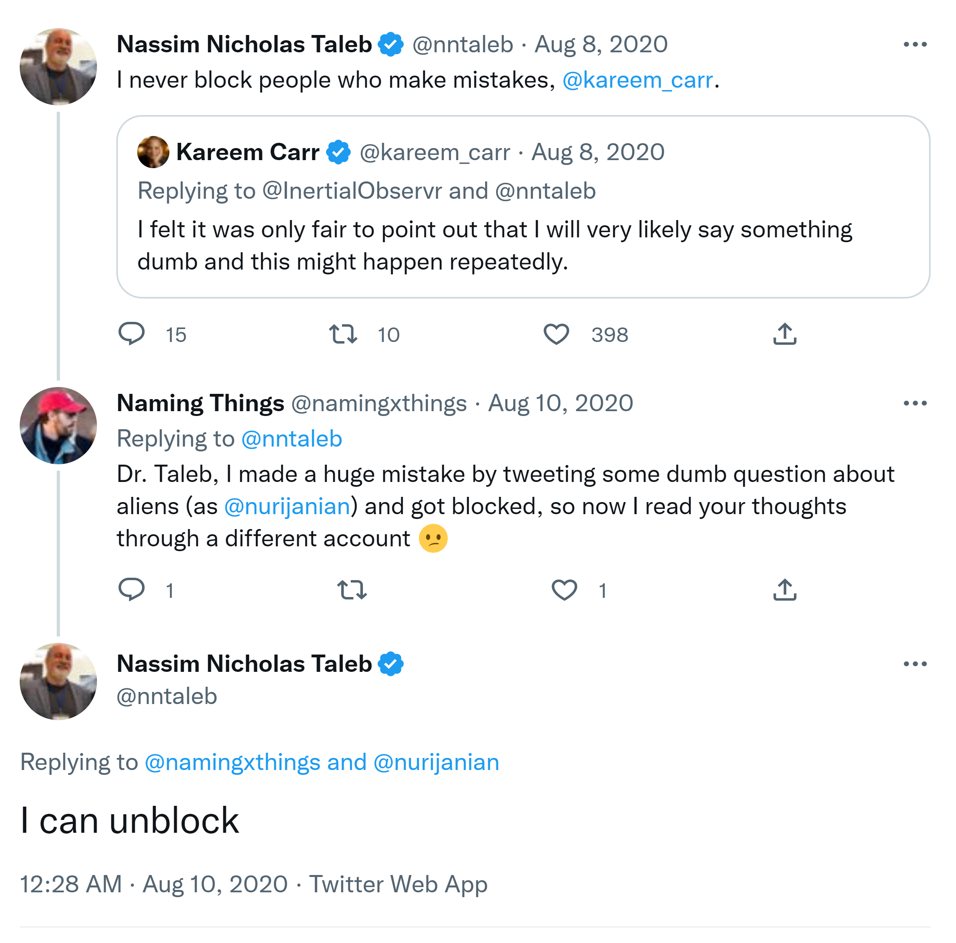The image size is (956, 943).
Task: Open the Twitter Web App source link
Action: click(x=398, y=884)
